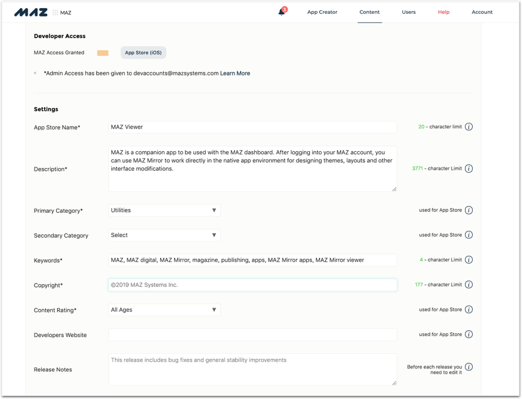Show info icon for Developers Website
Viewport: 522px width, 399px height.
coord(469,334)
